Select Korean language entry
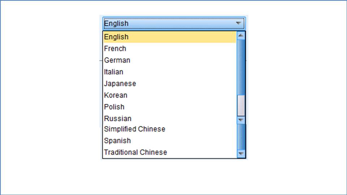This screenshot has width=347, height=195. click(170, 95)
